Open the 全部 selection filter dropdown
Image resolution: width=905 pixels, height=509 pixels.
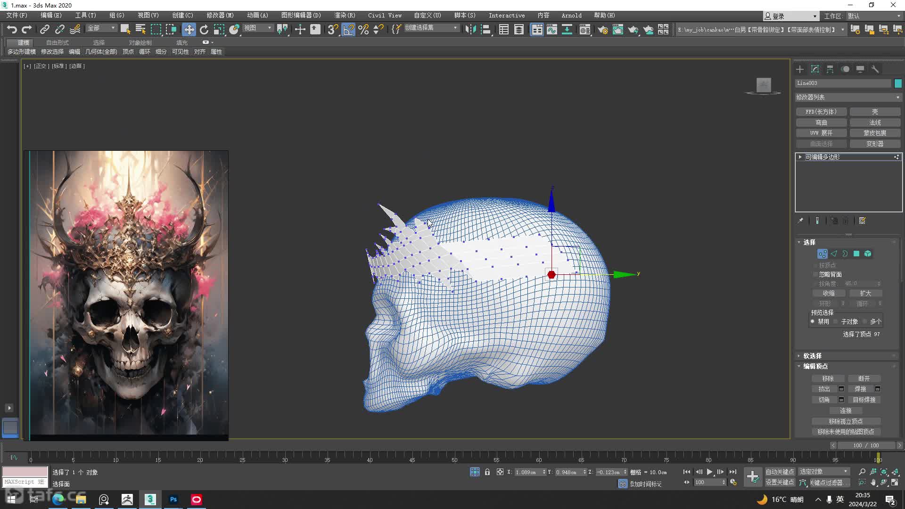(x=101, y=28)
